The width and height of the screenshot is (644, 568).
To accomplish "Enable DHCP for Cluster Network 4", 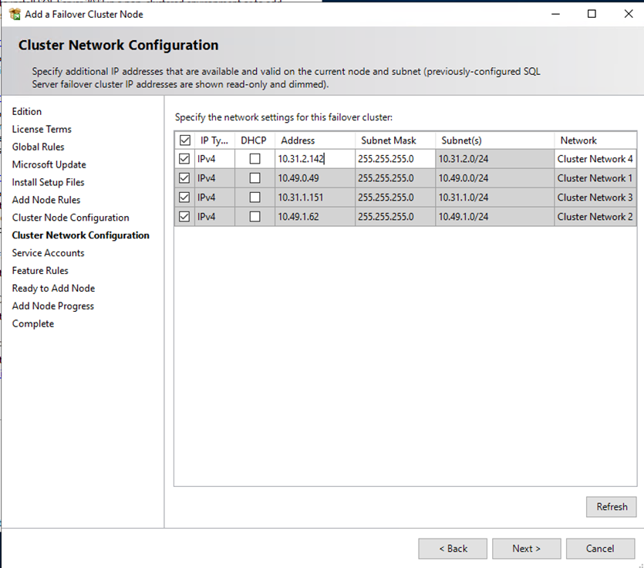I will pos(255,159).
